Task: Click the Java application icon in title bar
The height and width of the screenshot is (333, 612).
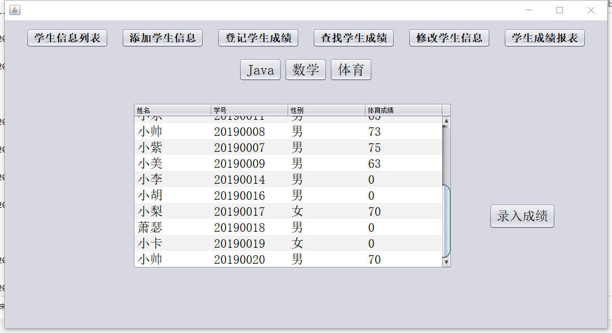Action: point(15,10)
